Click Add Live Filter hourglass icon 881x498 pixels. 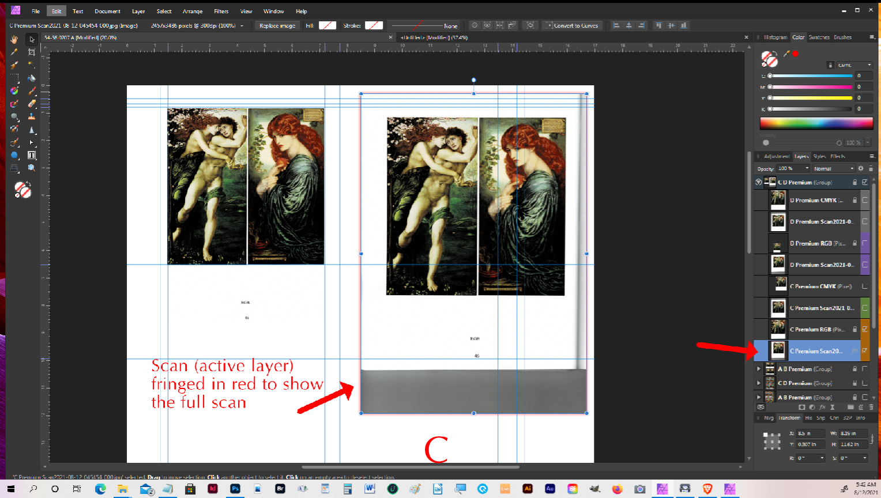coord(832,407)
